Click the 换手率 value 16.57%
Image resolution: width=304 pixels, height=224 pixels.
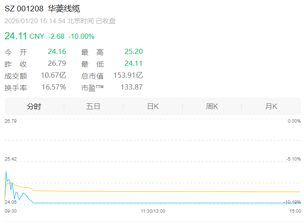click(54, 87)
